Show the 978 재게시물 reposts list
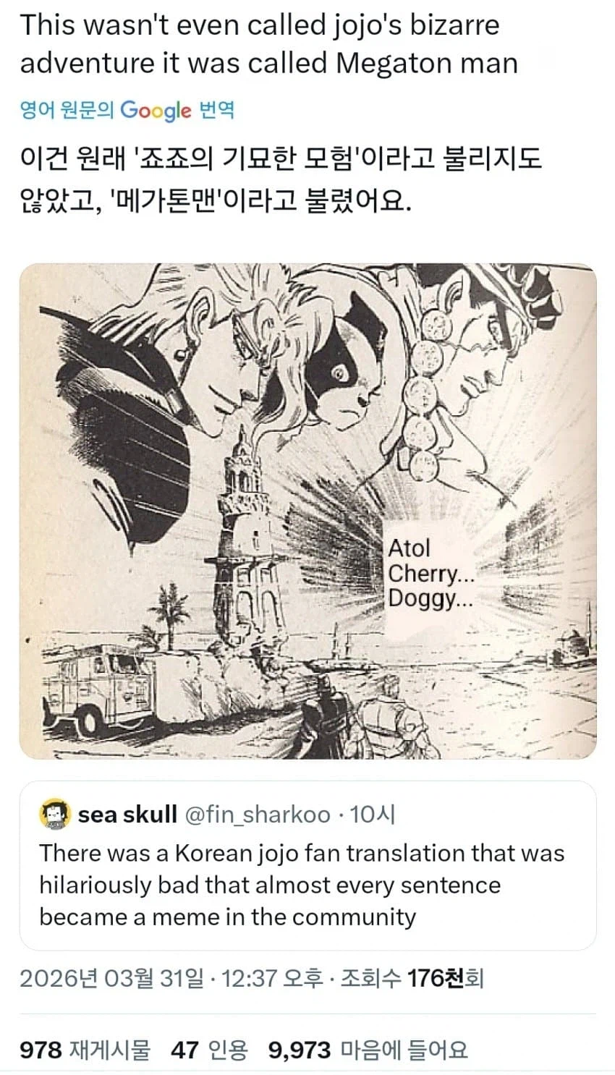The height and width of the screenshot is (1075, 615). tap(85, 1050)
